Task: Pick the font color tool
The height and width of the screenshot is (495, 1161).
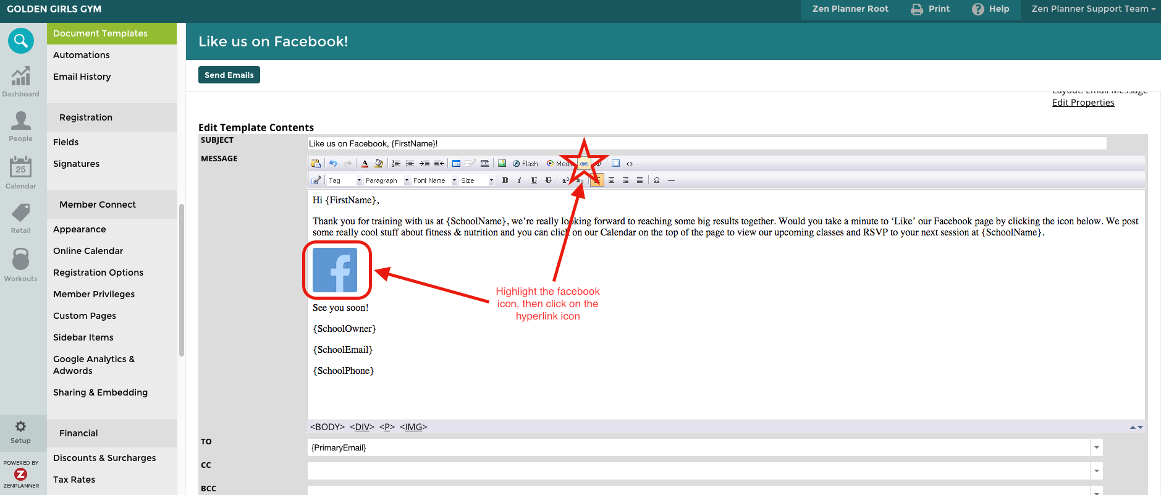Action: point(365,164)
